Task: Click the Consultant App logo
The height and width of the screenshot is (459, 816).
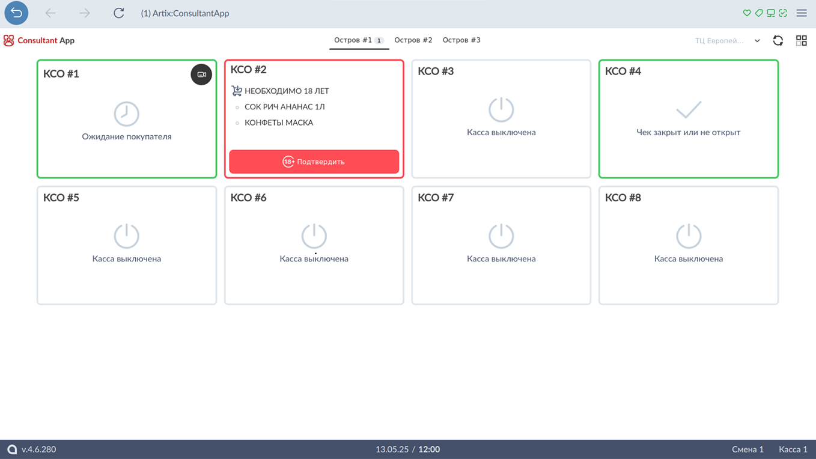Action: [39, 41]
